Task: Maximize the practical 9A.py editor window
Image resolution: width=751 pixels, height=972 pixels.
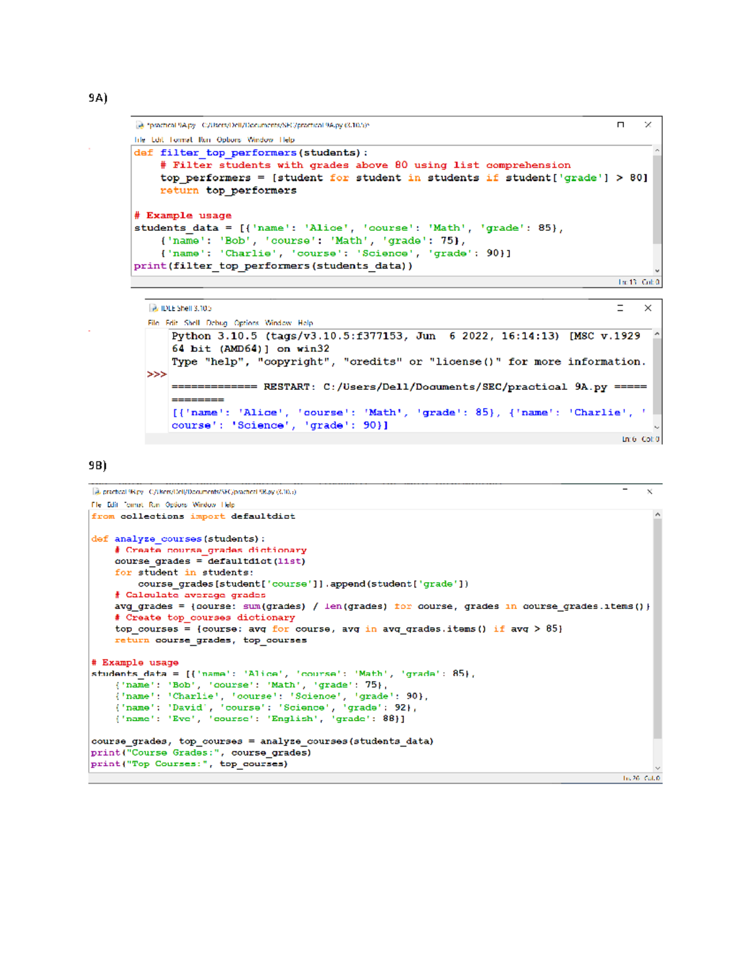Action: (620, 125)
